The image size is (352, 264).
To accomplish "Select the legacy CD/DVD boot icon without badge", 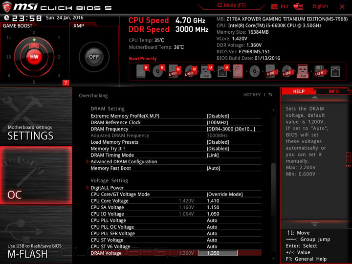I will click(255, 71).
